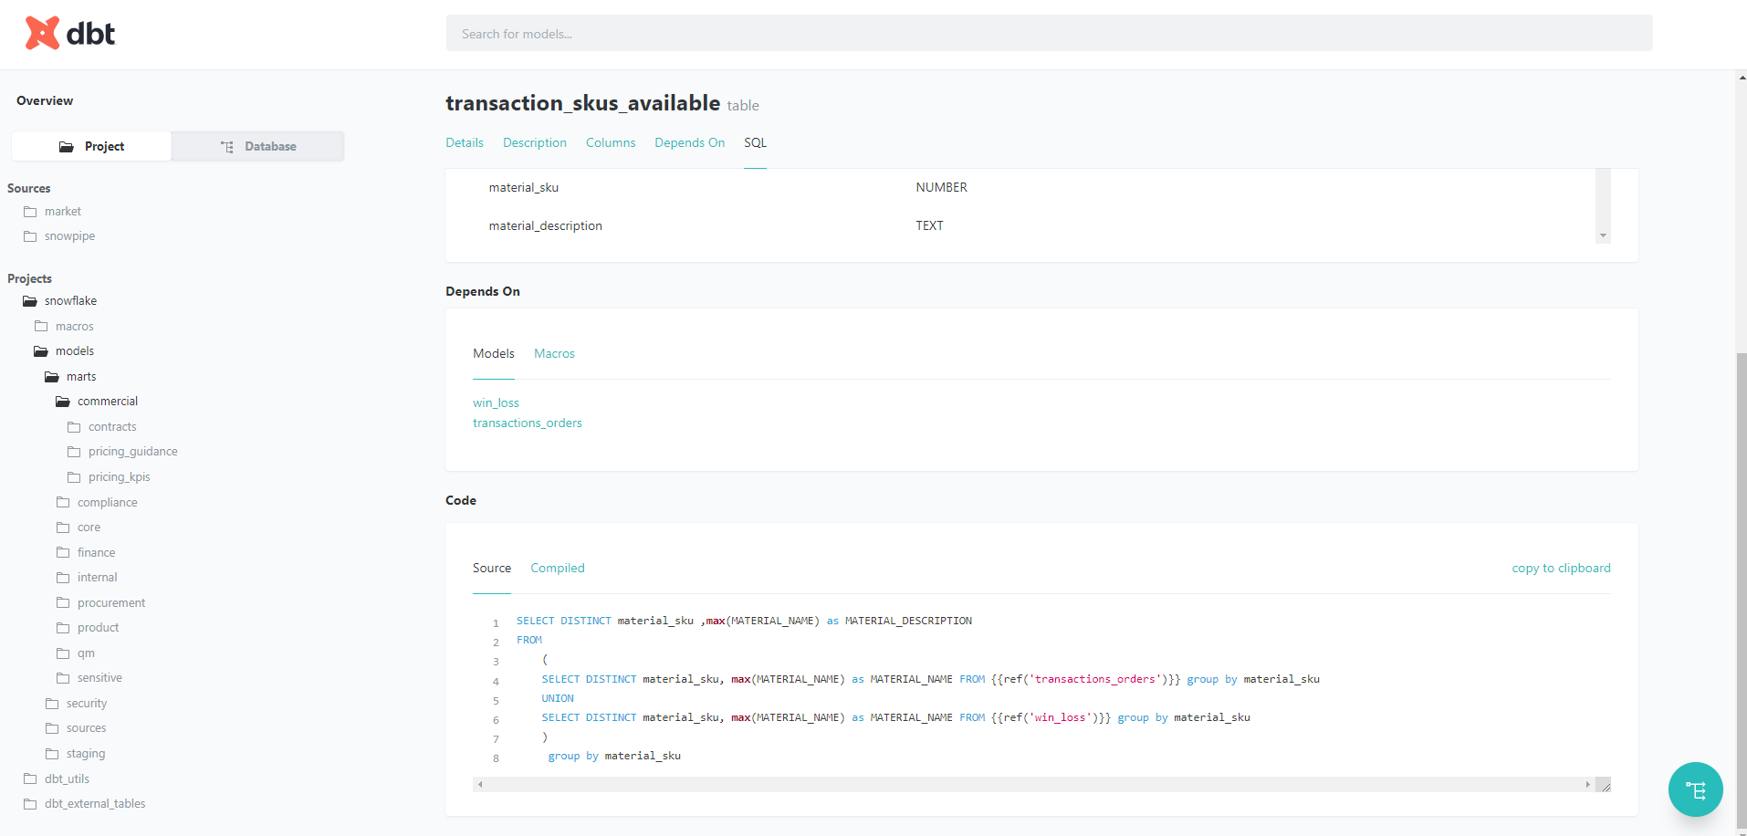This screenshot has height=836, width=1747.
Task: Expand the staging folder
Action: [x=85, y=754]
